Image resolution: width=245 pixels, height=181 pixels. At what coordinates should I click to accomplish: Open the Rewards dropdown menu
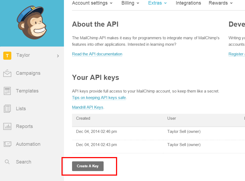coord(221,3)
